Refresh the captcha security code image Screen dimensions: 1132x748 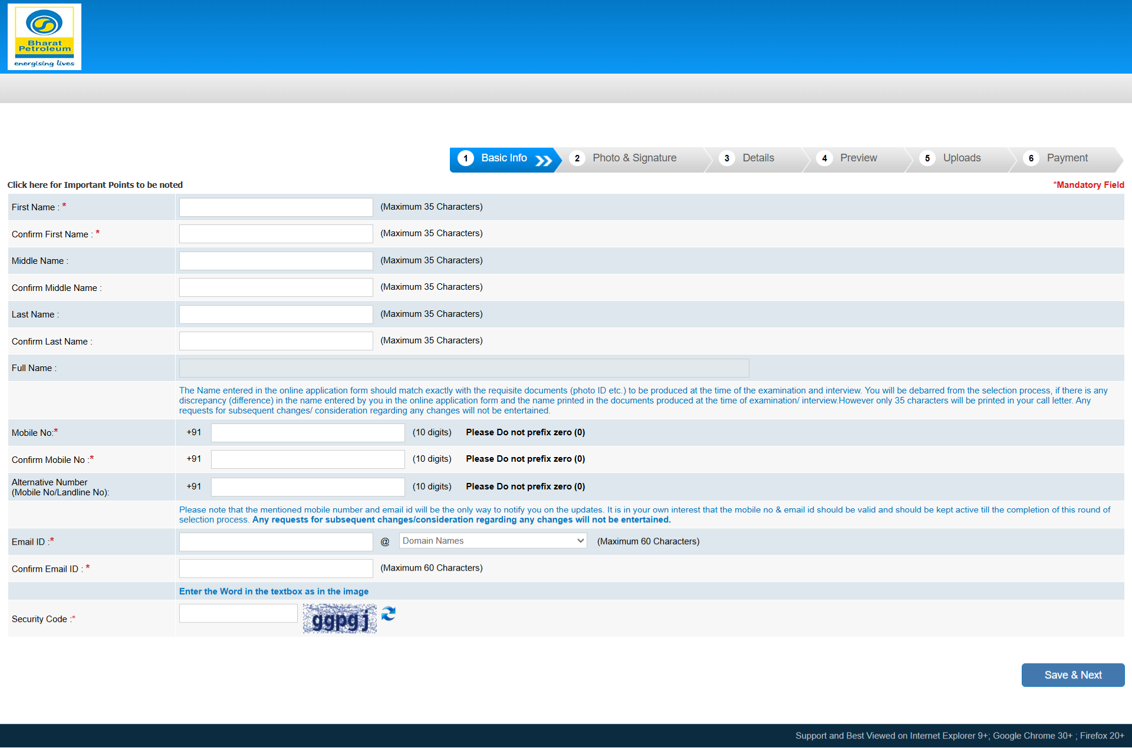tap(388, 614)
